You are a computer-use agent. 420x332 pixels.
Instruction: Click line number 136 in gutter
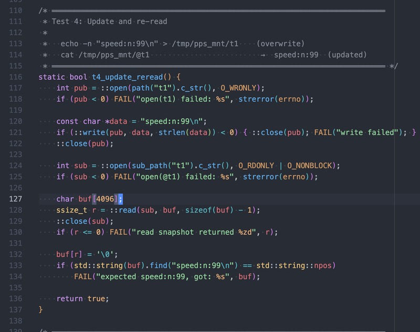16,299
